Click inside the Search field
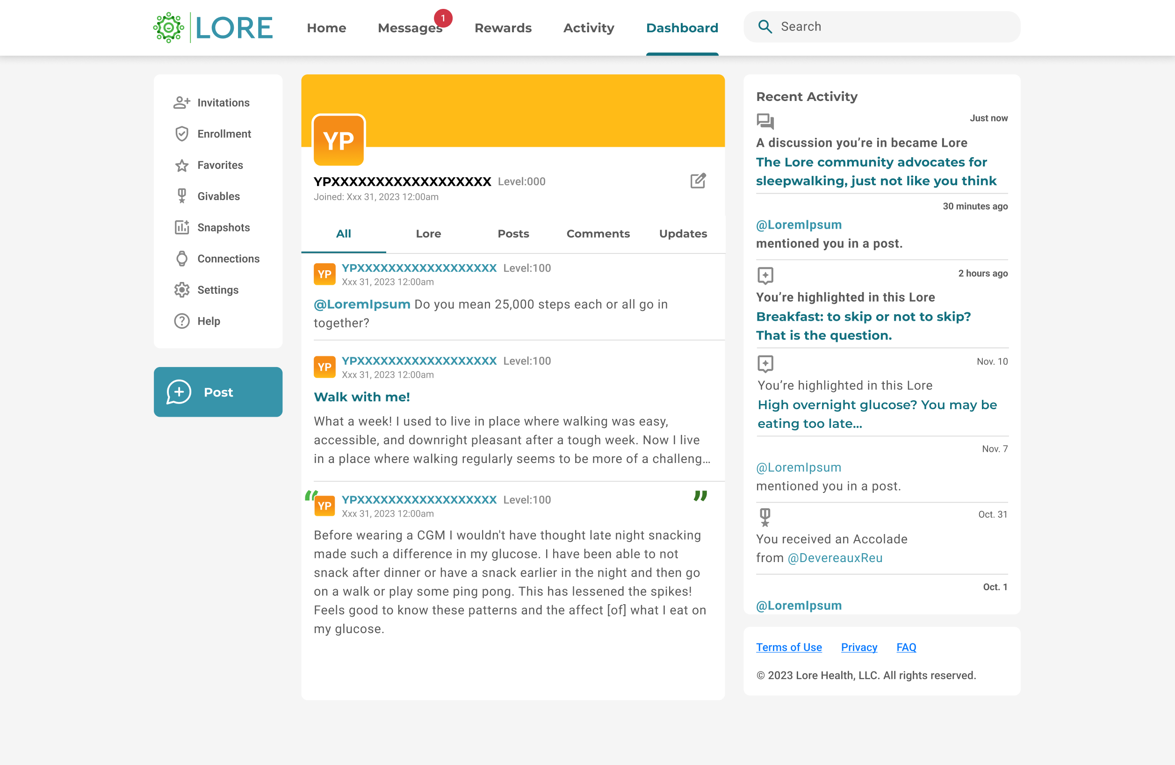The image size is (1175, 765). click(889, 27)
